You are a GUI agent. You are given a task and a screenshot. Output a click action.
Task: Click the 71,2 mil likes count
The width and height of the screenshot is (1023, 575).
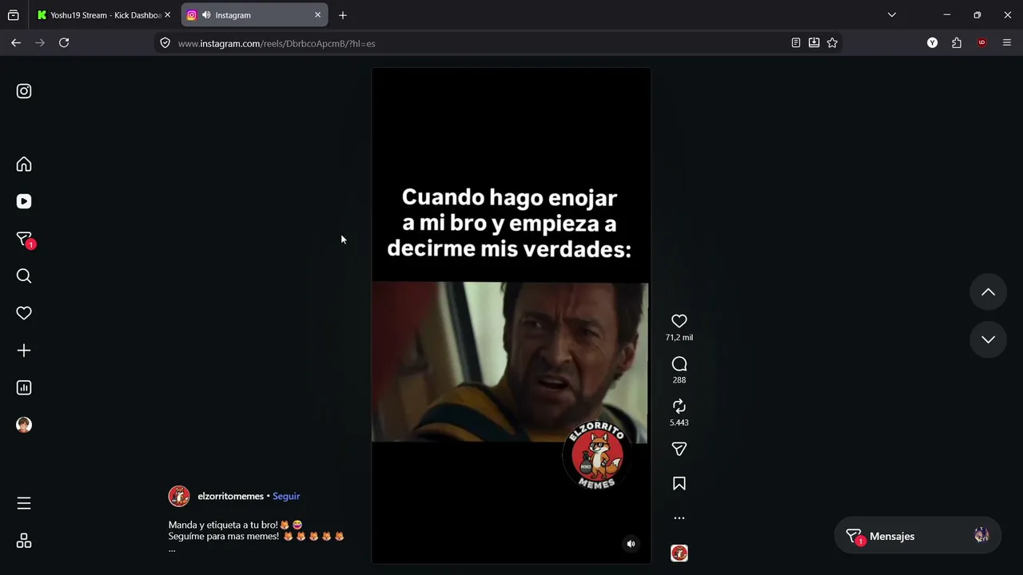679,338
